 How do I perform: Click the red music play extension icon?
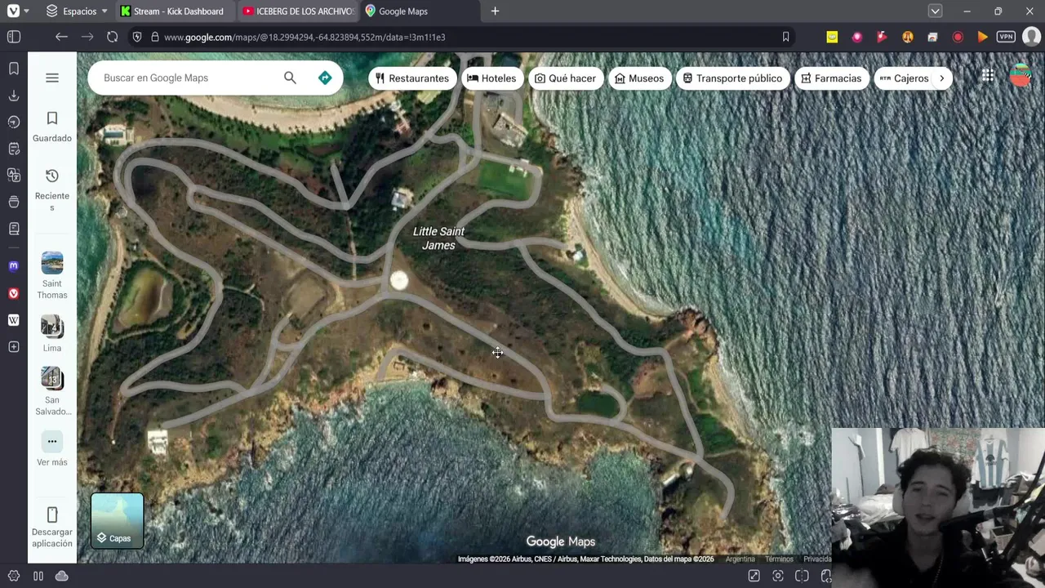(882, 37)
